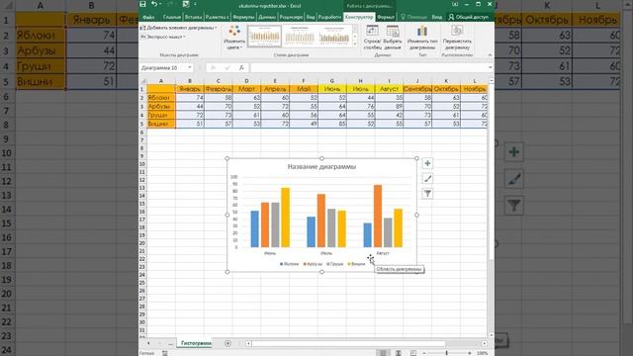Switch to Normal view in status bar
The width and height of the screenshot is (633, 356).
point(383,353)
